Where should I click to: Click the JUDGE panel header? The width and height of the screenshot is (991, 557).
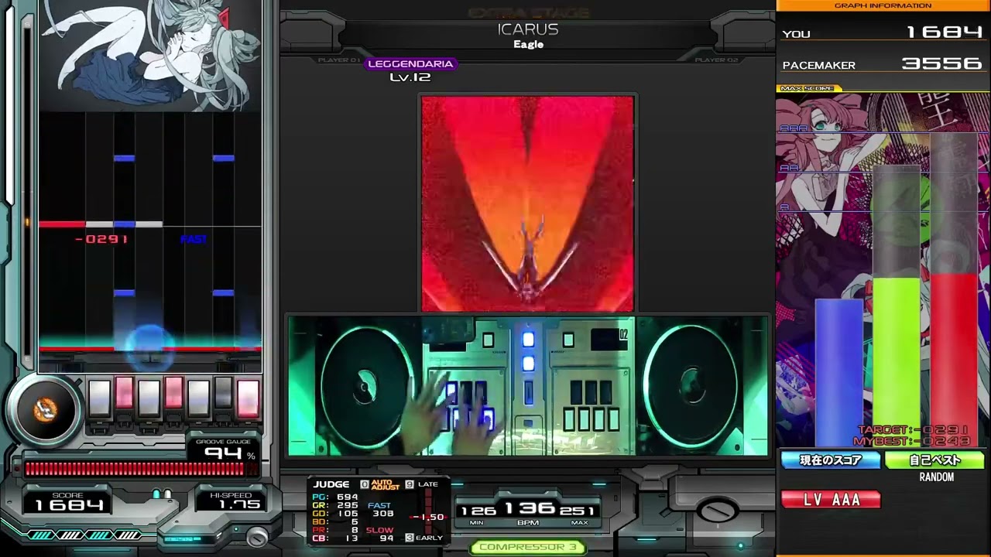point(331,484)
